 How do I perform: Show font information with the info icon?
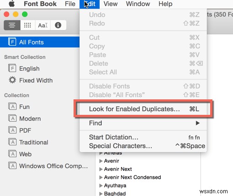point(58,25)
